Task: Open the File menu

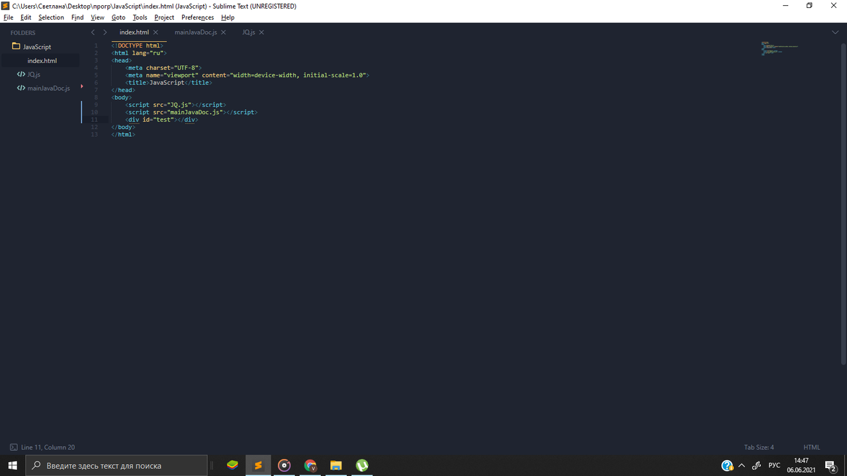Action: coord(9,17)
